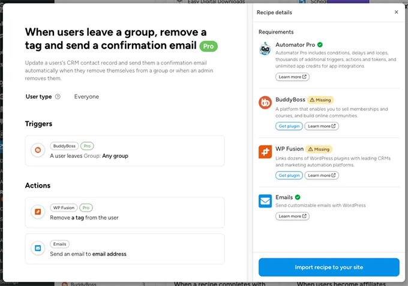
Task: Get the BuddyBoss plugin
Action: (x=289, y=126)
